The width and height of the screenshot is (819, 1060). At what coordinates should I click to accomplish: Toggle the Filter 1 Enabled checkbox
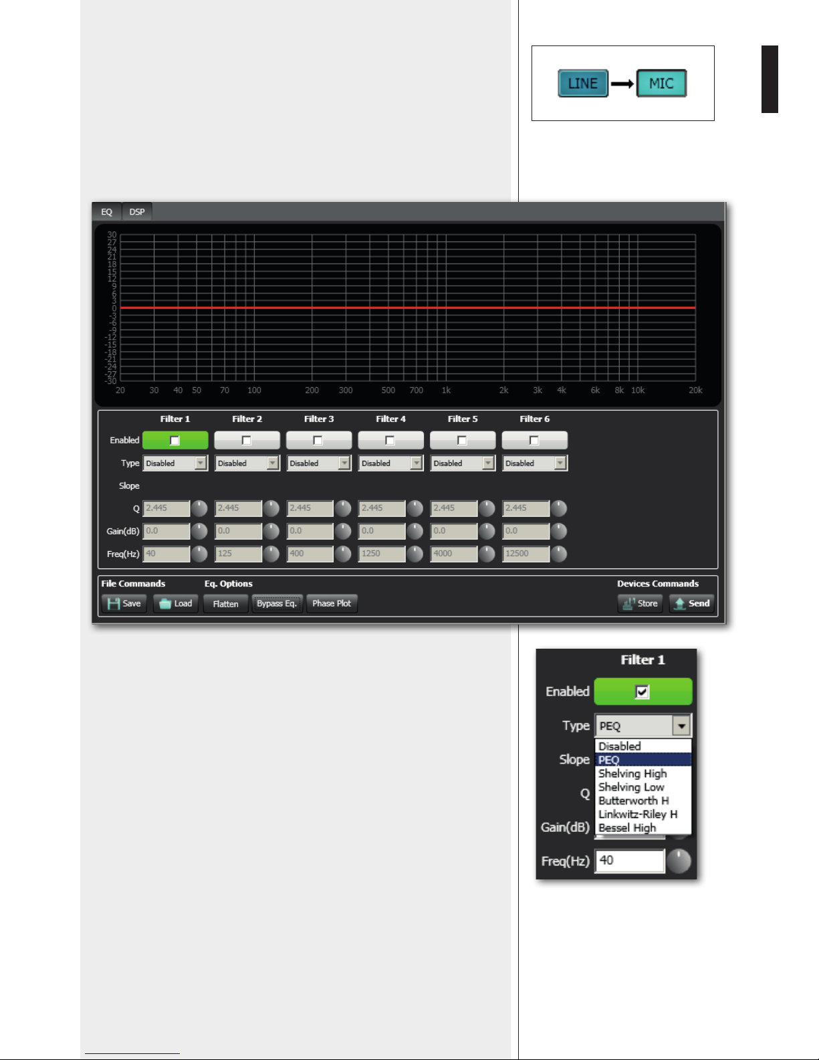pyautogui.click(x=175, y=440)
